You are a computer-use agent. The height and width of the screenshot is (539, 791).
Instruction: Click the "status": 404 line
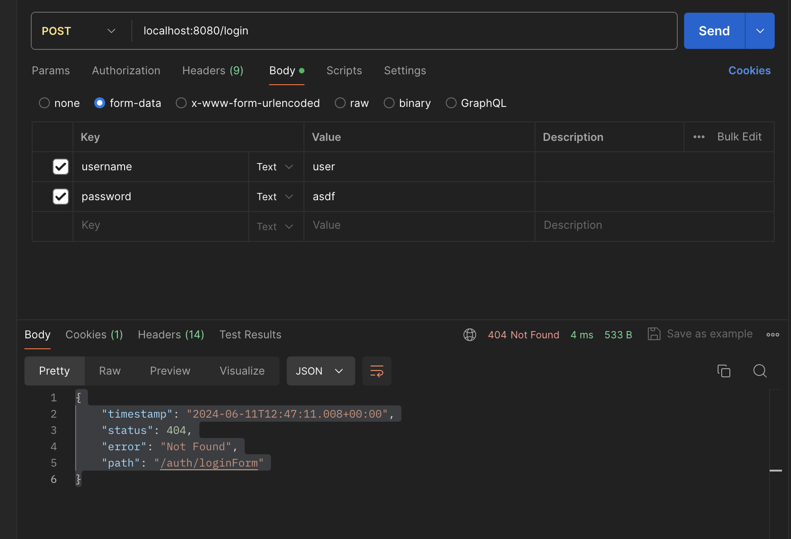click(147, 430)
